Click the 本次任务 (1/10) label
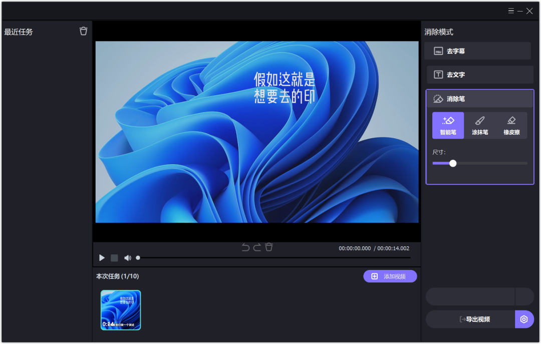Image resolution: width=541 pixels, height=344 pixels. [117, 276]
